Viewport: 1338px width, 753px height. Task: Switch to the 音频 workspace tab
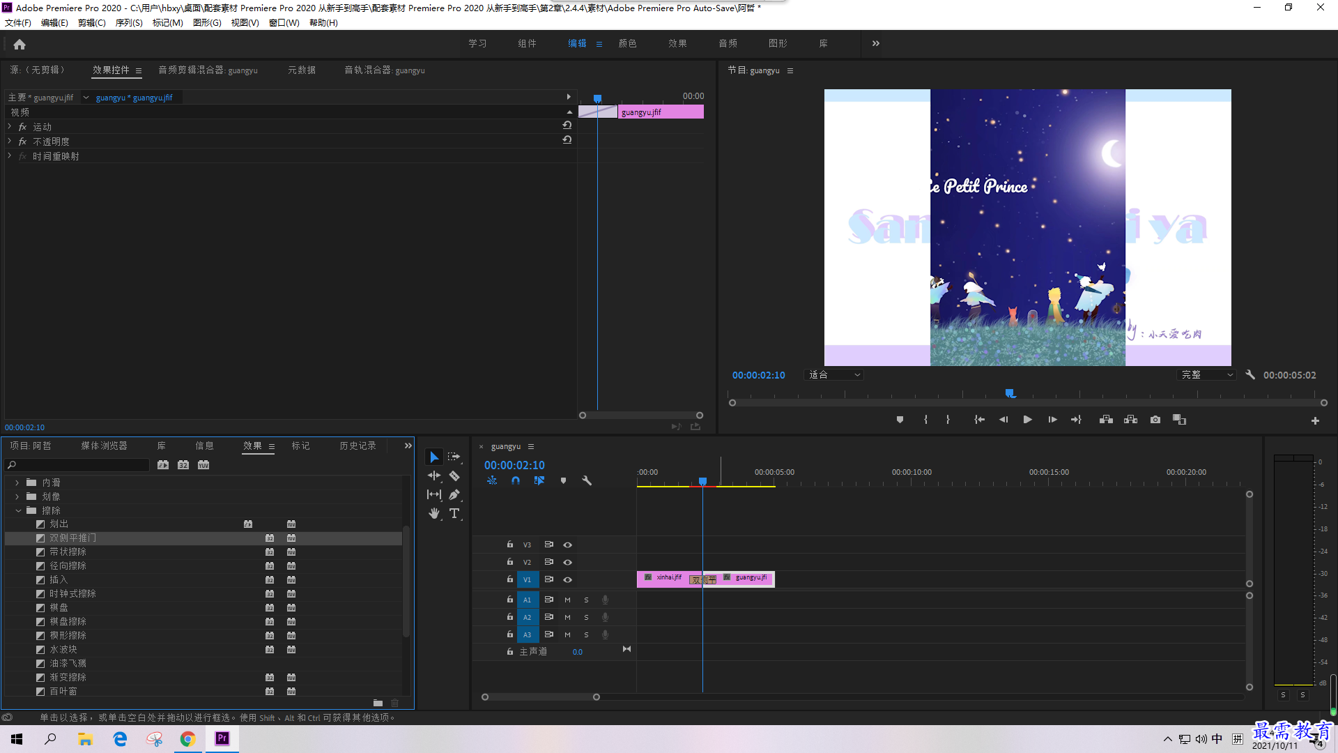[728, 43]
